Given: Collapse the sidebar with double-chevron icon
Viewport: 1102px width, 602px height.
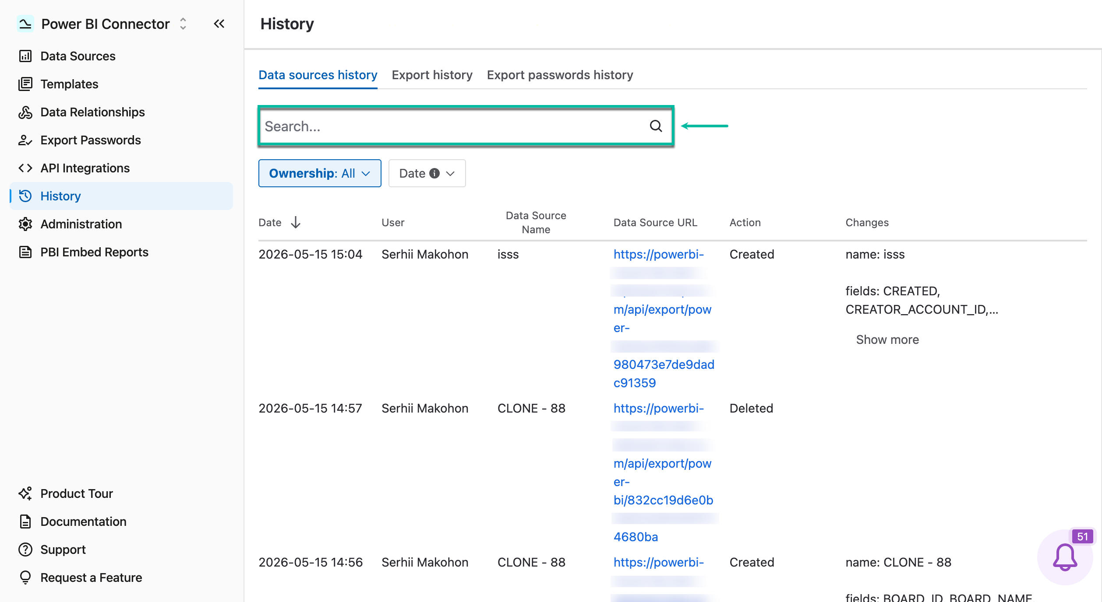Looking at the screenshot, I should click(x=219, y=24).
